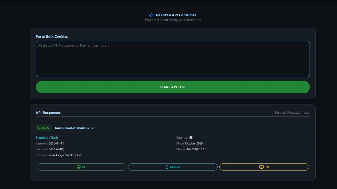Open the Mobile login button
This screenshot has width=337, height=189.
(173, 167)
